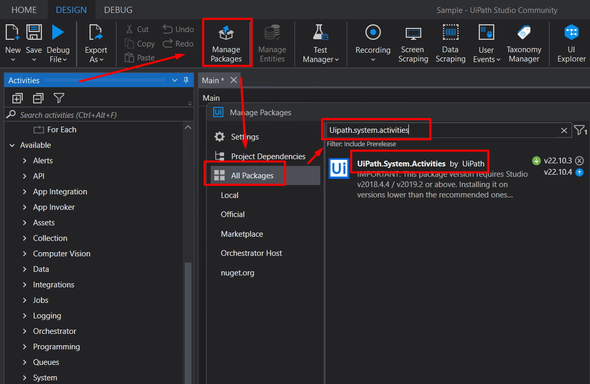
Task: Select the nuget.org package source
Action: (238, 273)
